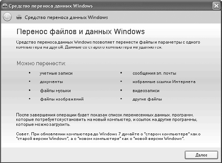Click the файлы изображений list item
The height and width of the screenshot is (163, 222).
click(x=62, y=99)
